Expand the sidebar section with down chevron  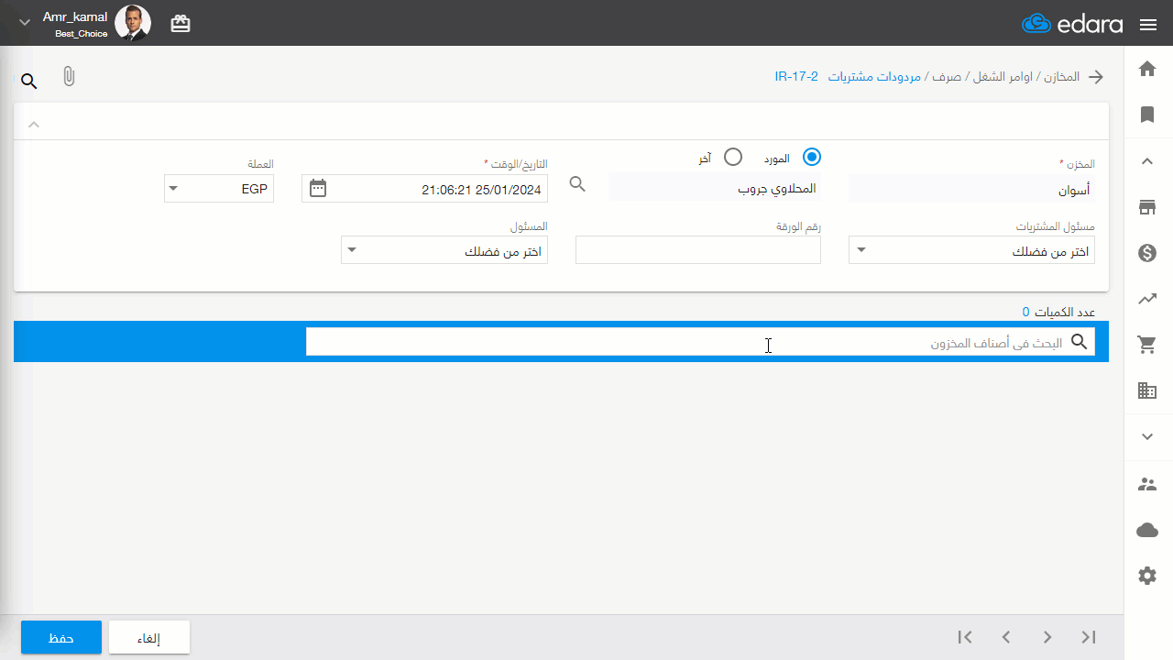tap(1146, 437)
